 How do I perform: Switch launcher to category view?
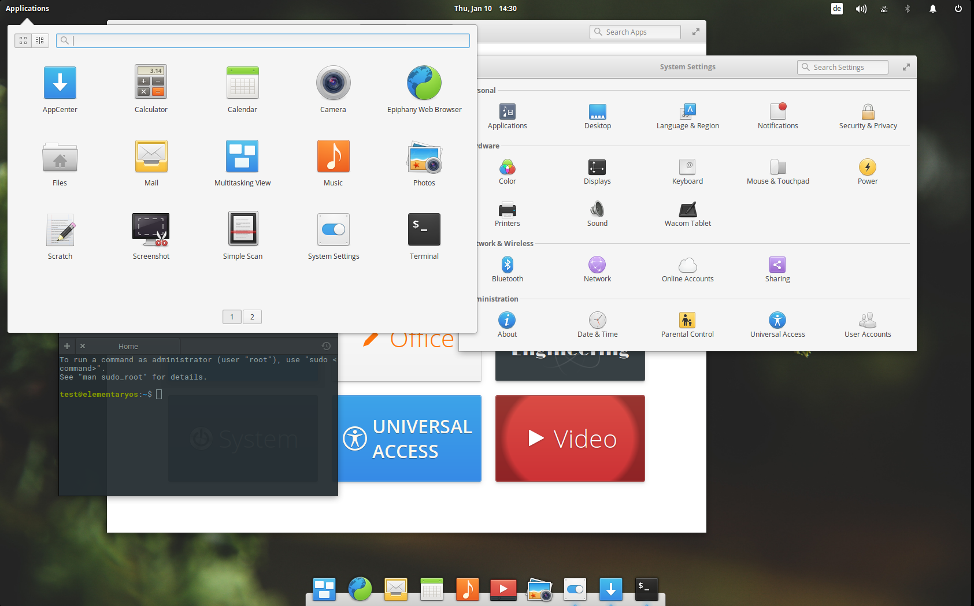pyautogui.click(x=40, y=40)
